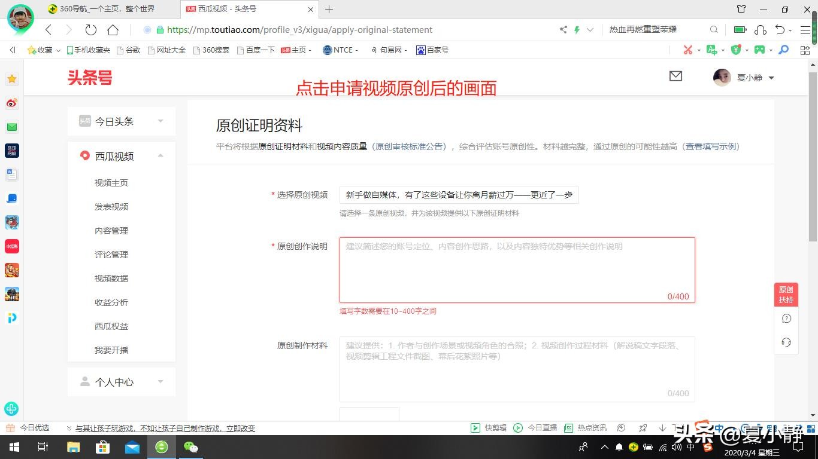Open the 原创扶持 red side button

pyautogui.click(x=786, y=295)
